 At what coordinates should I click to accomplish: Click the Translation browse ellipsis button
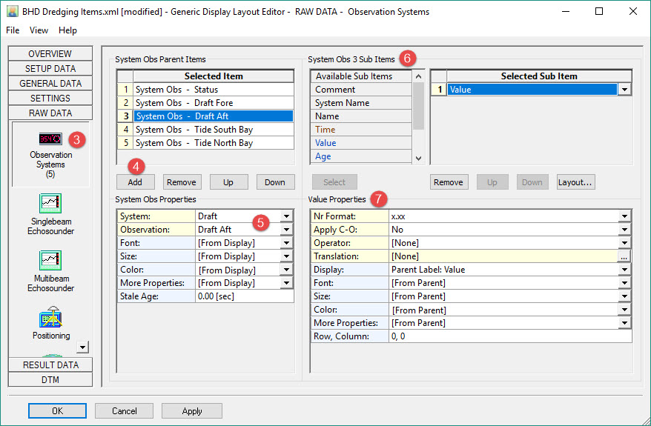click(624, 256)
